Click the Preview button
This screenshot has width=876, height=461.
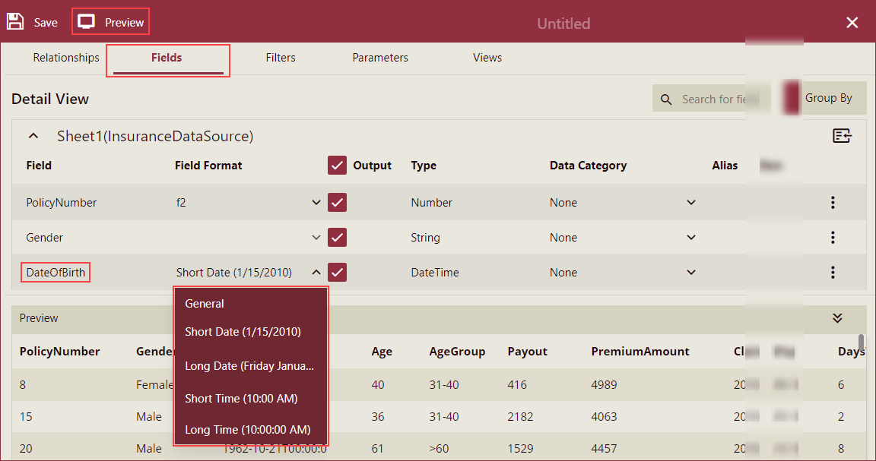click(x=110, y=21)
